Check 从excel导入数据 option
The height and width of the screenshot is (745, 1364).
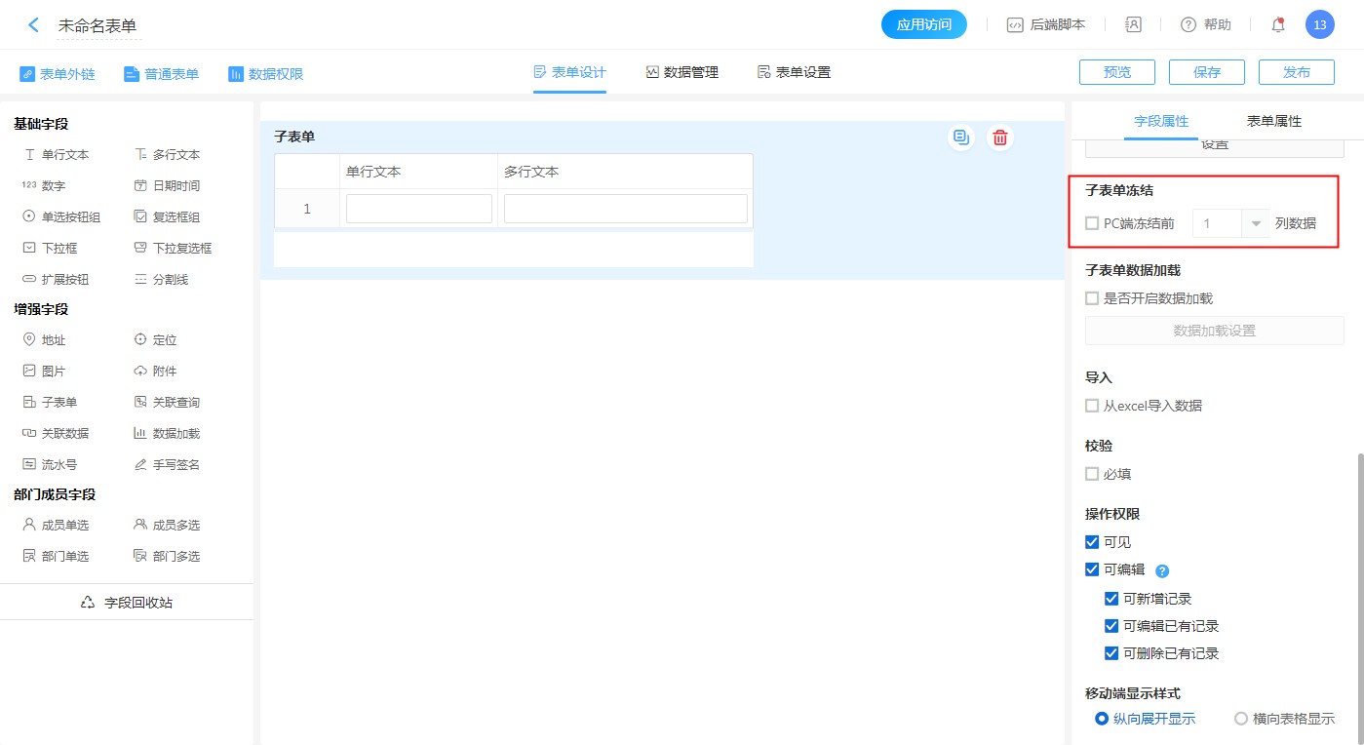(x=1092, y=406)
